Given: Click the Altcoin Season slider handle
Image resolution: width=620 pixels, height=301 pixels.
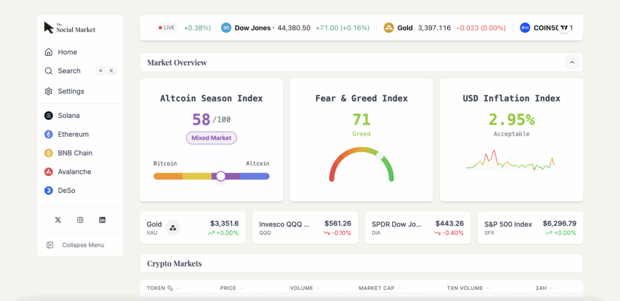Looking at the screenshot, I should click(x=221, y=176).
